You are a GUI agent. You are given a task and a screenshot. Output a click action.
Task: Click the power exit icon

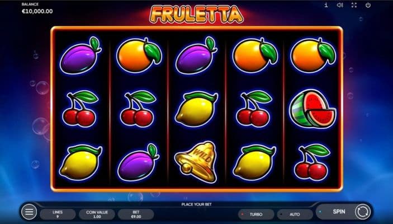[x=368, y=5]
